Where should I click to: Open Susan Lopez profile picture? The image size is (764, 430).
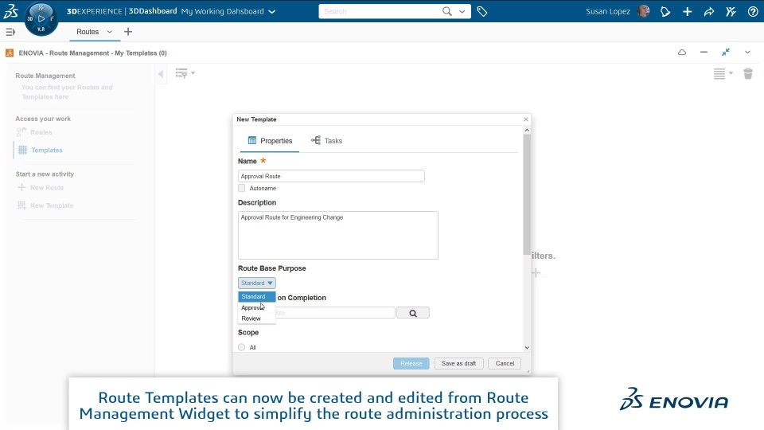644,11
